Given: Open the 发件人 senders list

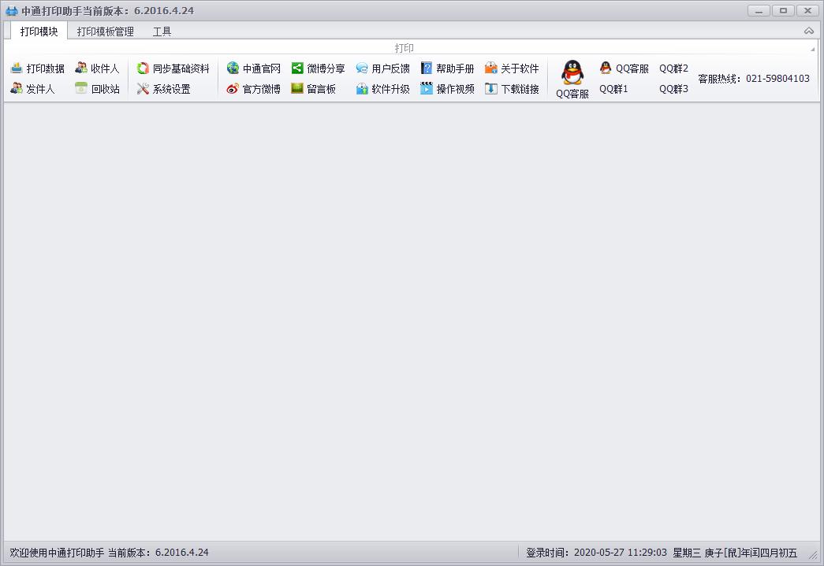Looking at the screenshot, I should pyautogui.click(x=32, y=89).
